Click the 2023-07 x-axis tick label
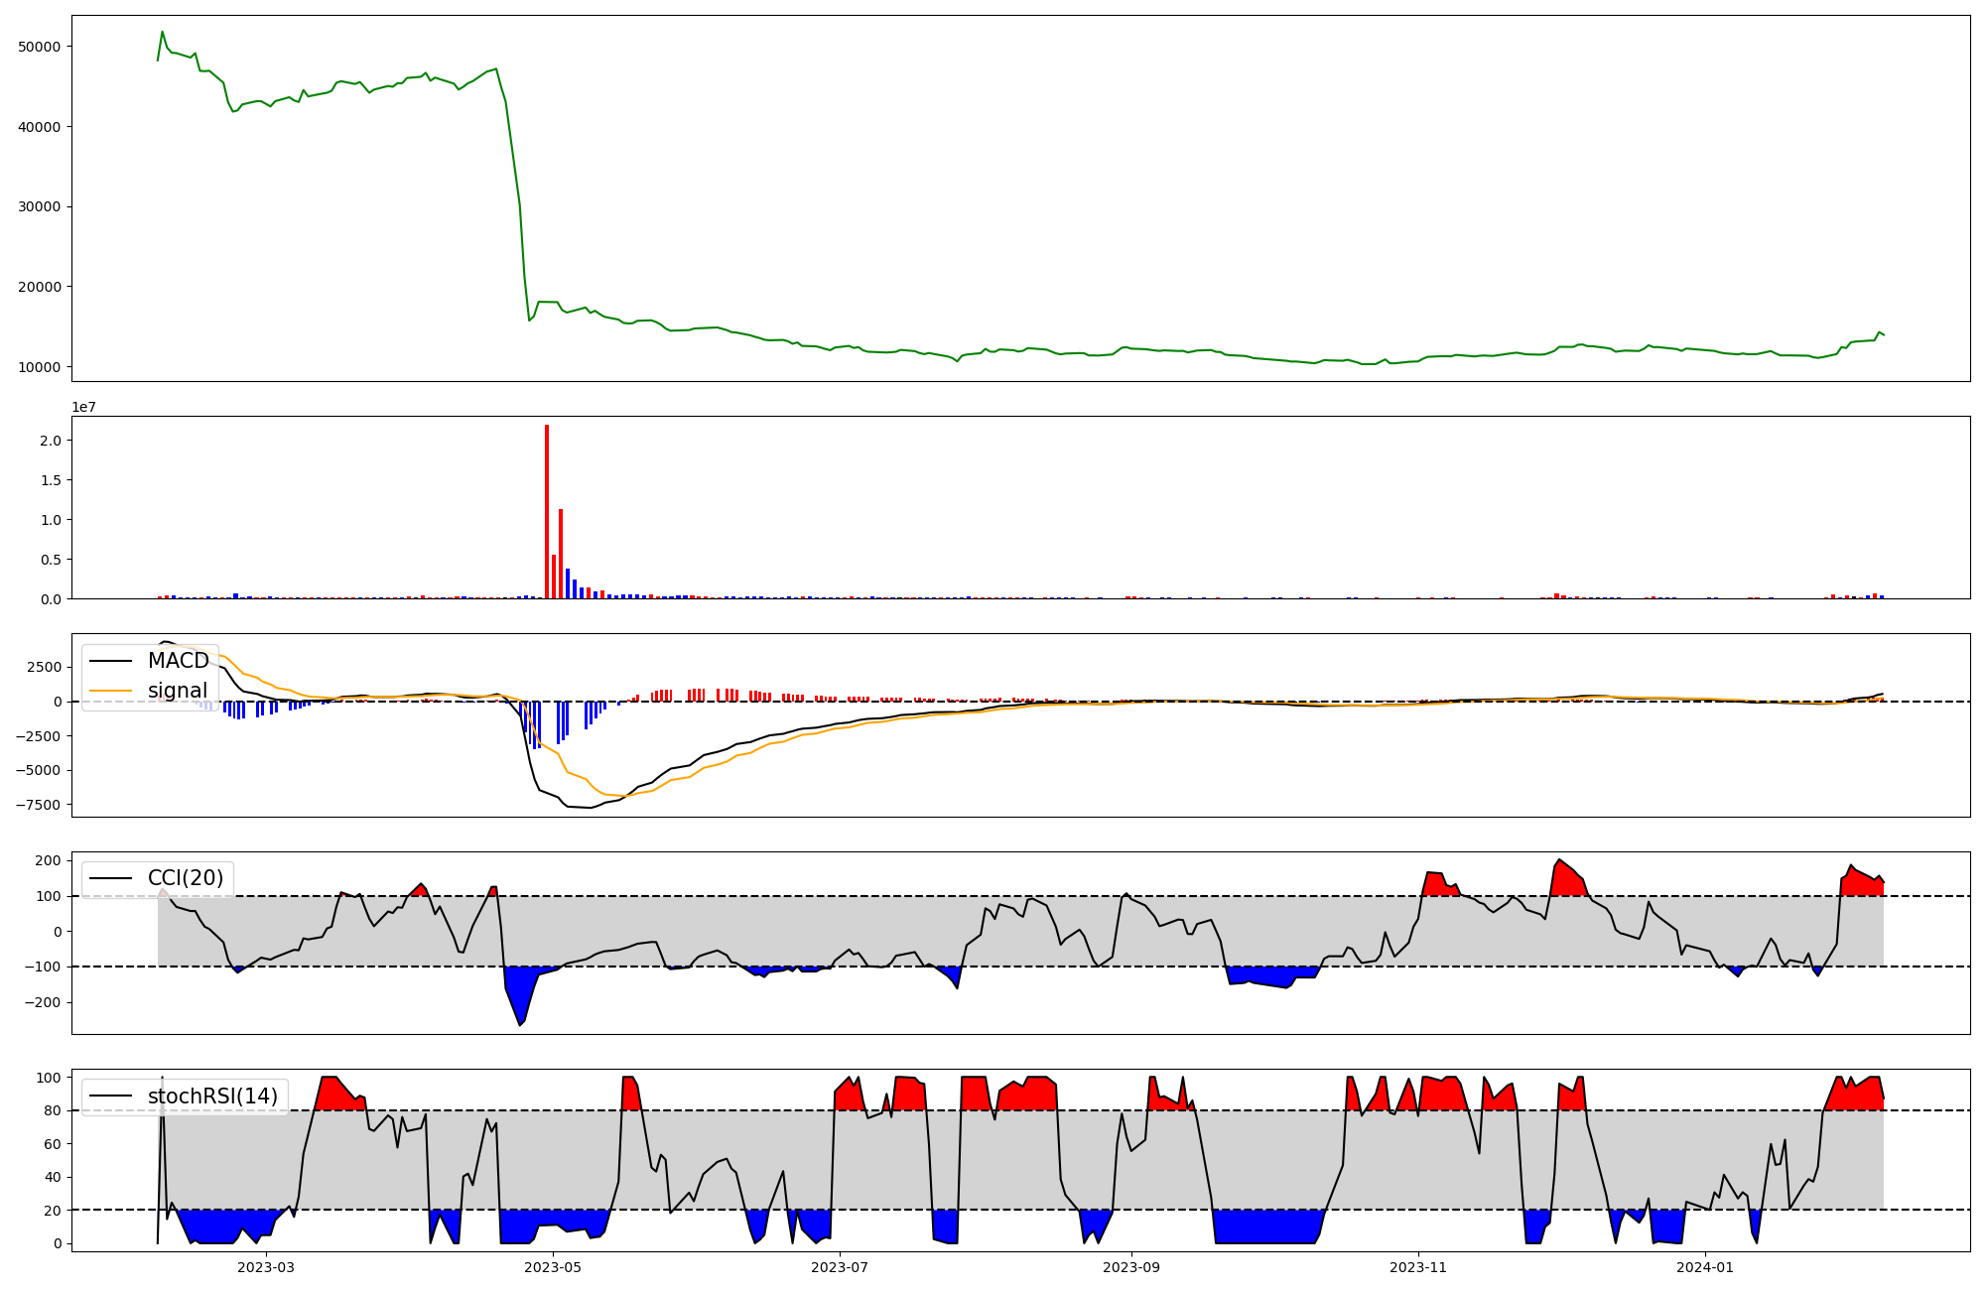The width and height of the screenshot is (1985, 1290). coord(840,1267)
